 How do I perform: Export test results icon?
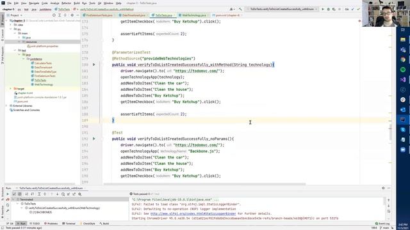coord(74,194)
